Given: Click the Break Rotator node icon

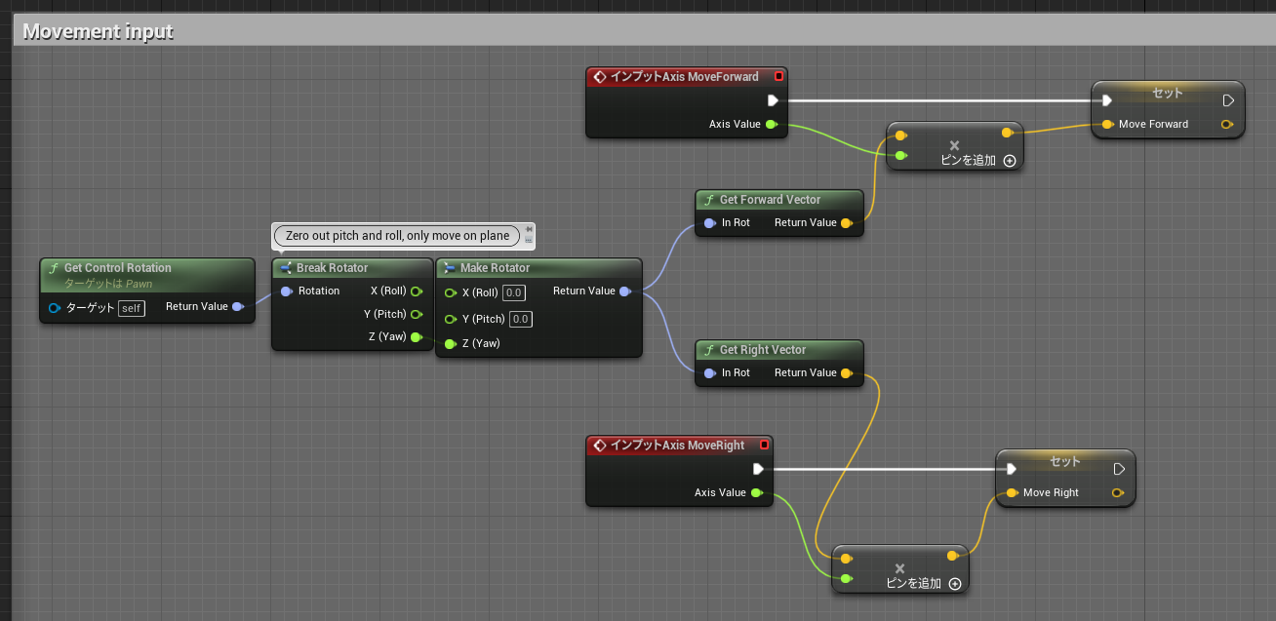Looking at the screenshot, I should click(286, 267).
